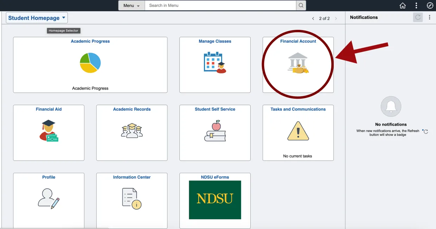Open the global Actions menu in top bar

[416, 5]
